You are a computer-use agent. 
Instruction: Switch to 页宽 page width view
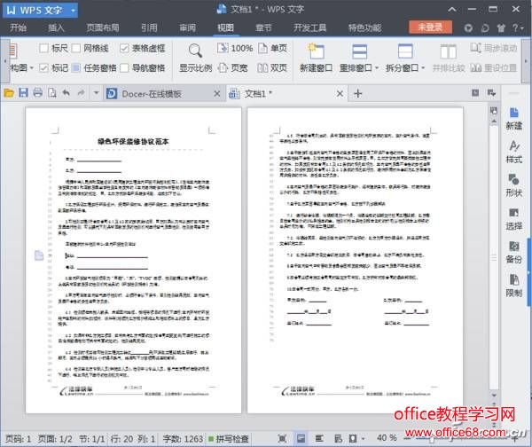click(232, 68)
